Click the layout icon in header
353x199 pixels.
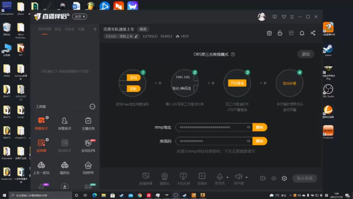tap(291, 33)
